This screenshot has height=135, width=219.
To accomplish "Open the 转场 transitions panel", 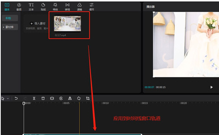I will point(67,7).
